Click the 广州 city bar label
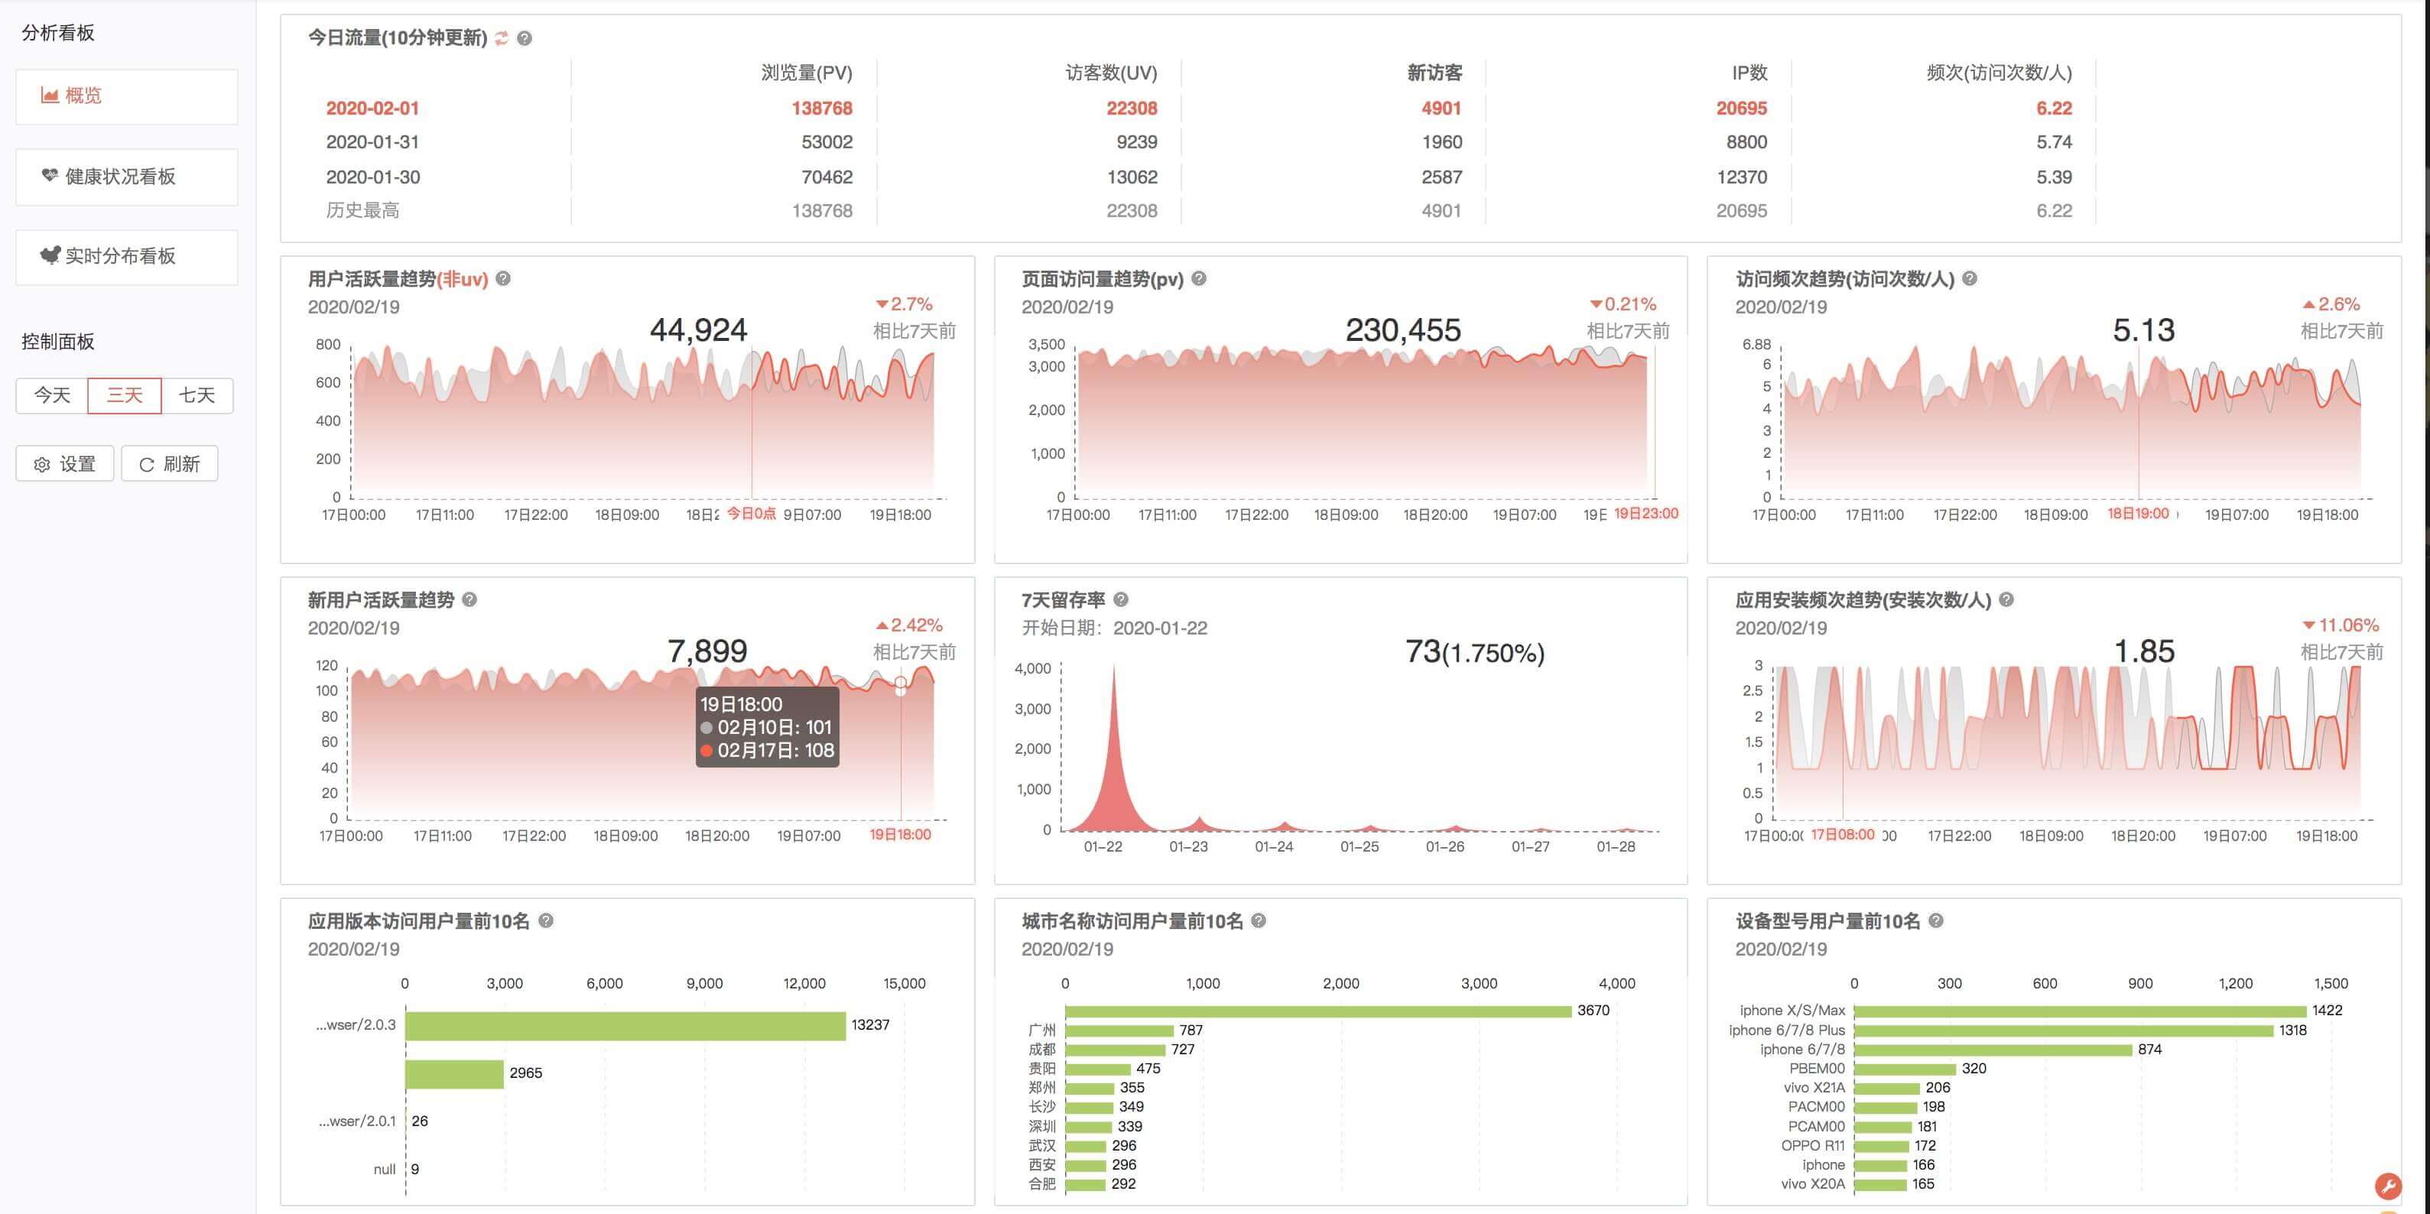2430x1214 pixels. click(x=1041, y=1030)
